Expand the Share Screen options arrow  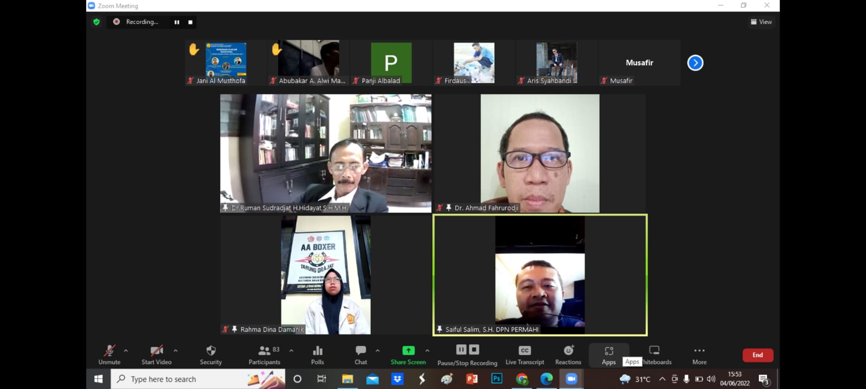[x=427, y=351]
